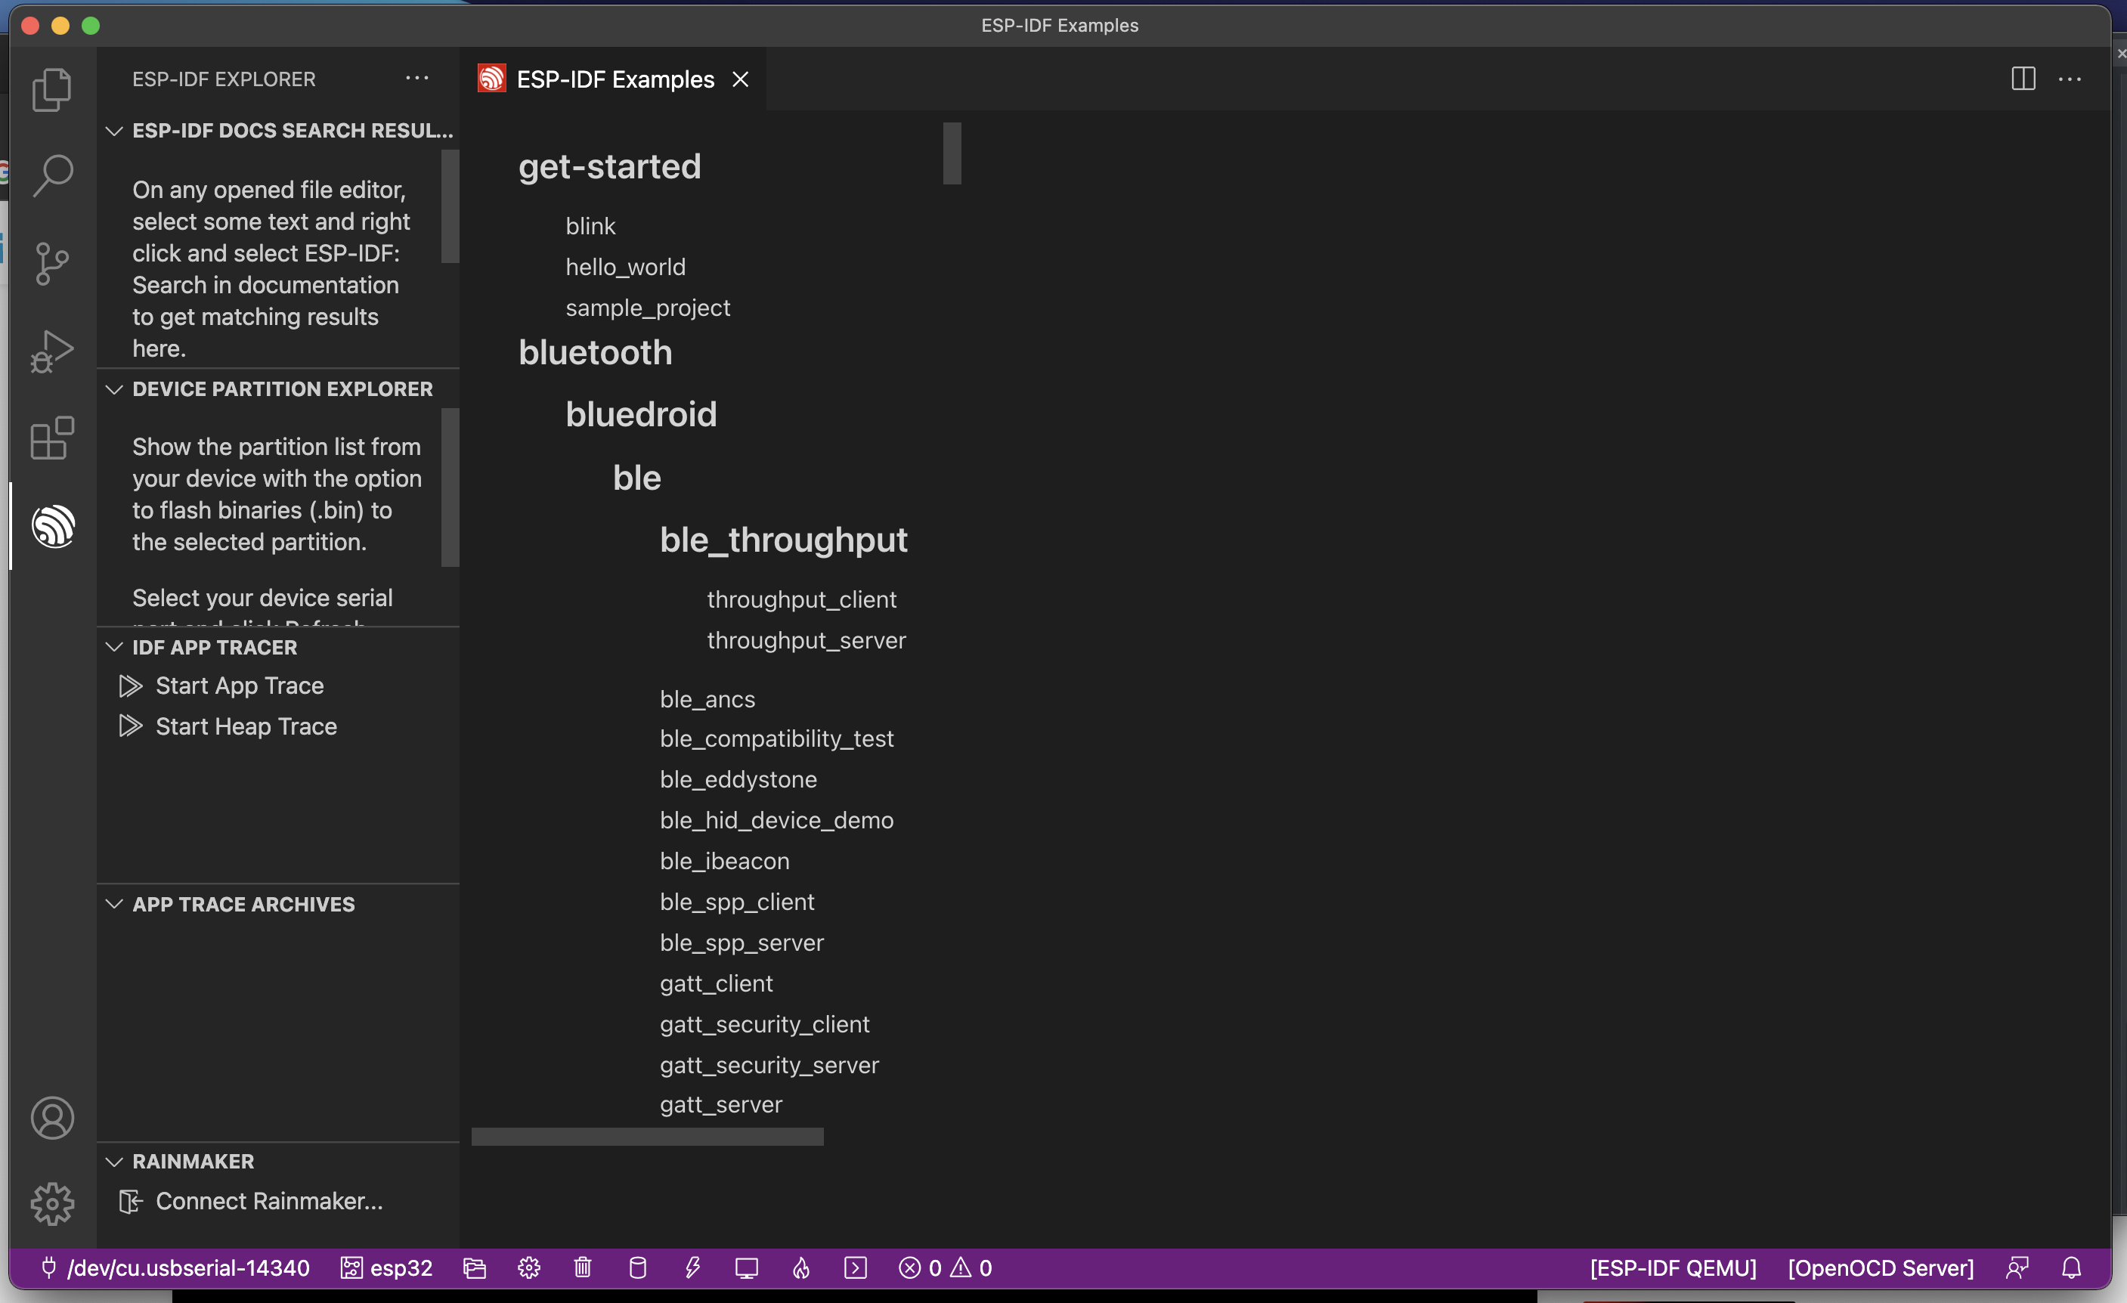Open the throughput_server example
2127x1303 pixels.
point(807,640)
